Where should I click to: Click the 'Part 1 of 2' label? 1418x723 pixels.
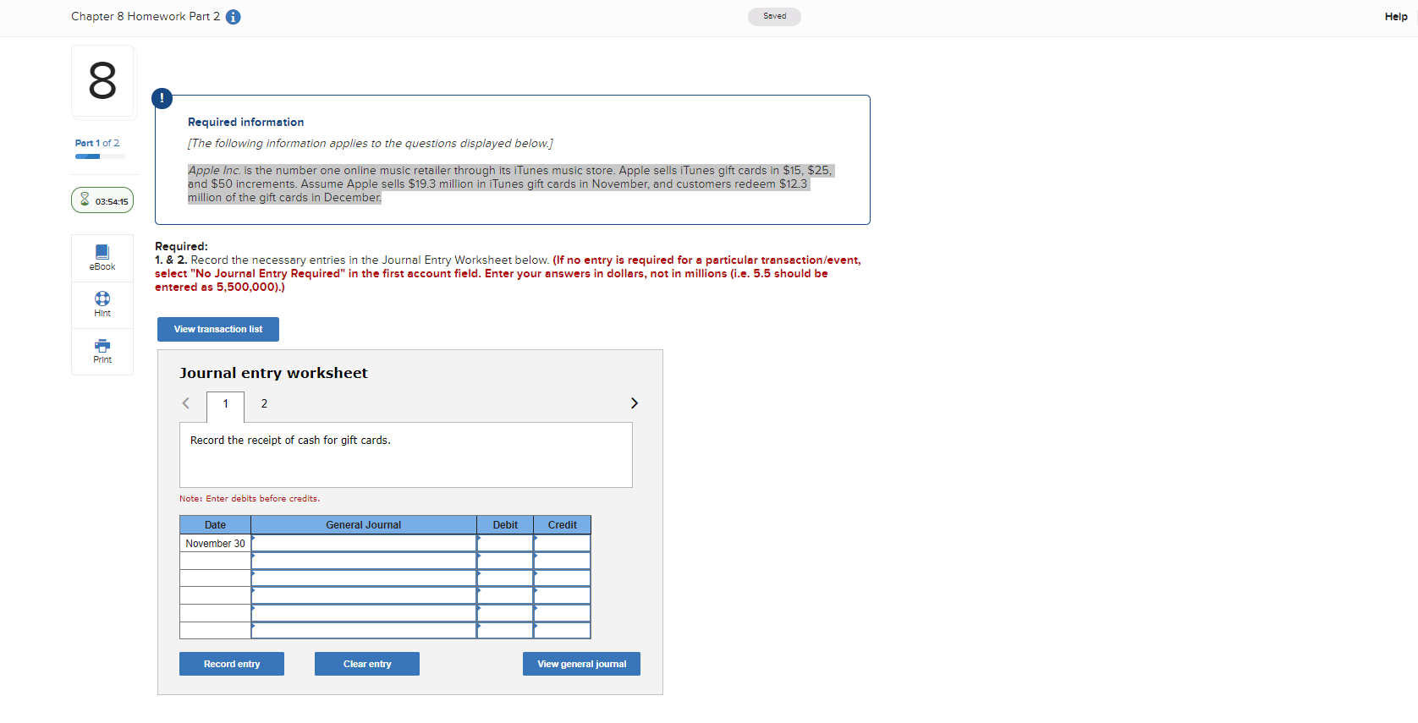click(x=97, y=143)
